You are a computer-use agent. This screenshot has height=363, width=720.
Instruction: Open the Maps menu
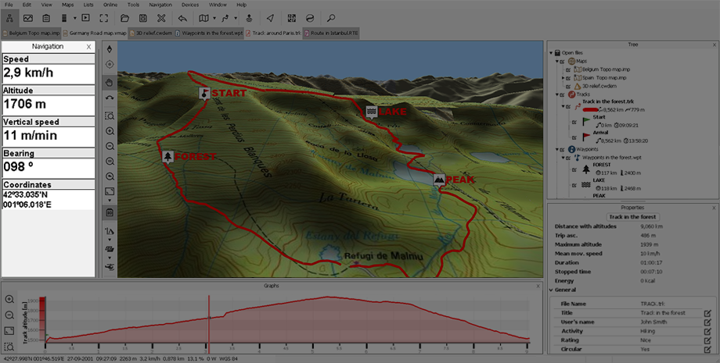67,5
